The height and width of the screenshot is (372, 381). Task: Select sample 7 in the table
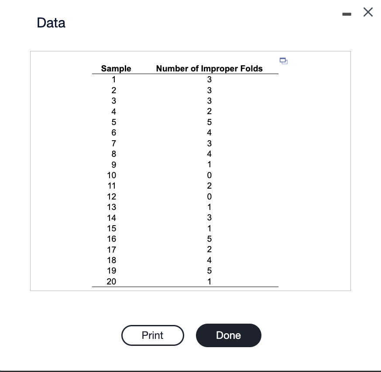(x=114, y=143)
